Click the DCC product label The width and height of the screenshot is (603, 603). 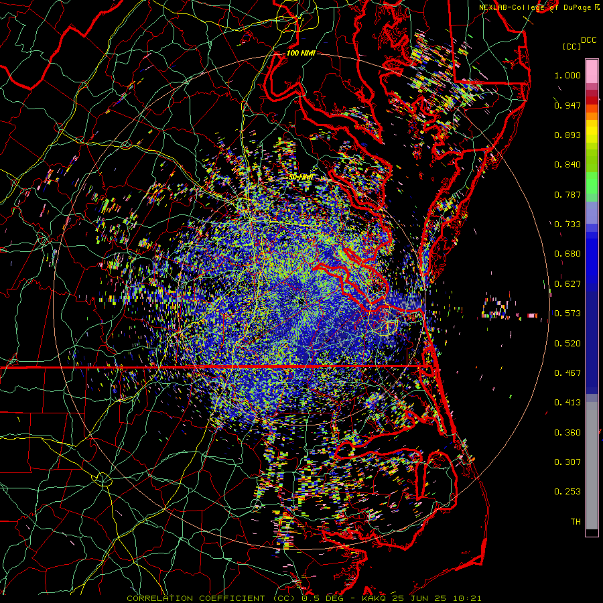pos(588,40)
